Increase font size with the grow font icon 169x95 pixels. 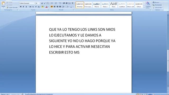tap(42, 3)
